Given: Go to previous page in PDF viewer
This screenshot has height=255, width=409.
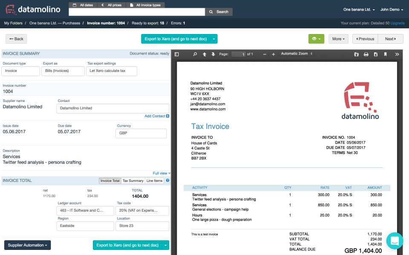Looking at the screenshot, I should point(204,54).
